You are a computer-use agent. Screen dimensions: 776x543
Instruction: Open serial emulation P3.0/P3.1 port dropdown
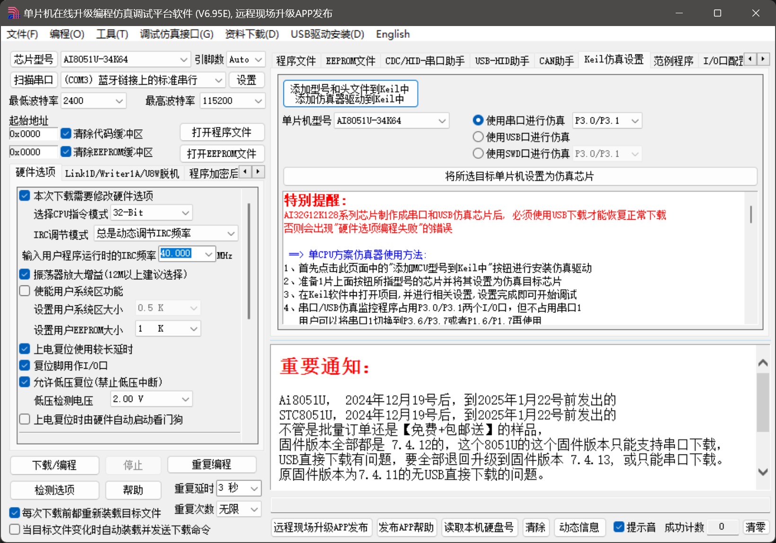(x=607, y=121)
